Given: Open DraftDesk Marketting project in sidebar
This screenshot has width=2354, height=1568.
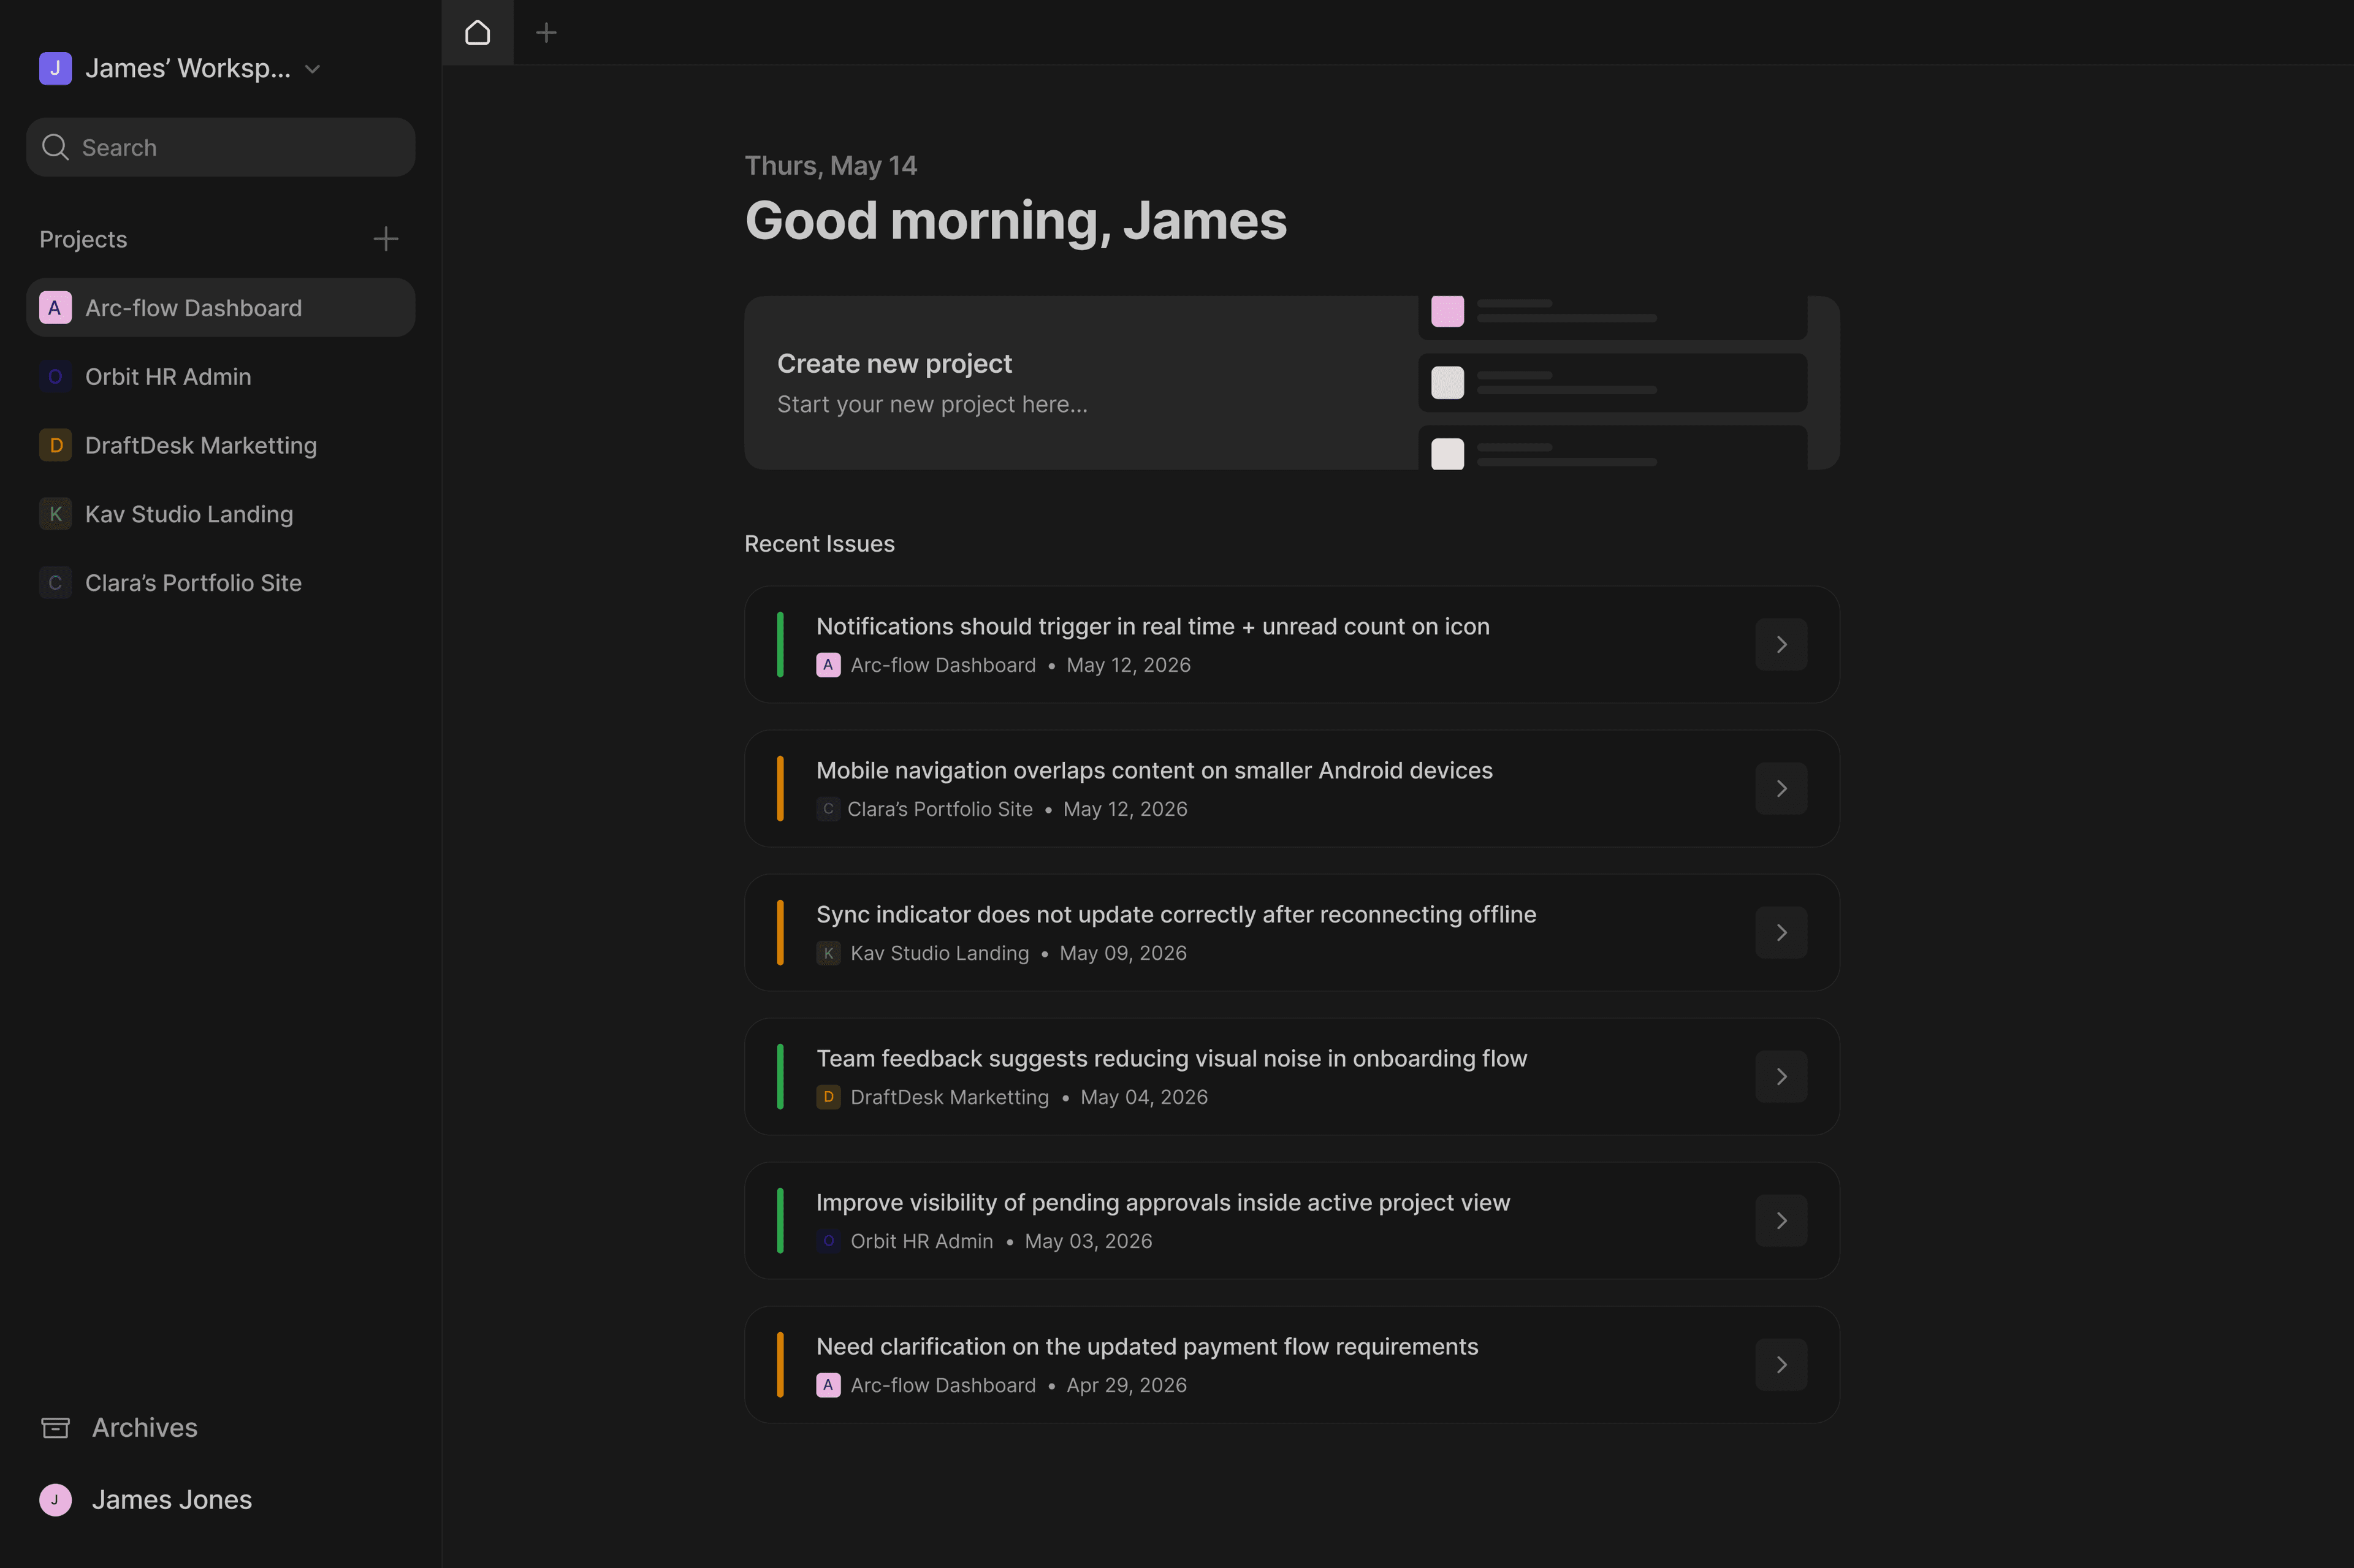Looking at the screenshot, I should point(220,445).
